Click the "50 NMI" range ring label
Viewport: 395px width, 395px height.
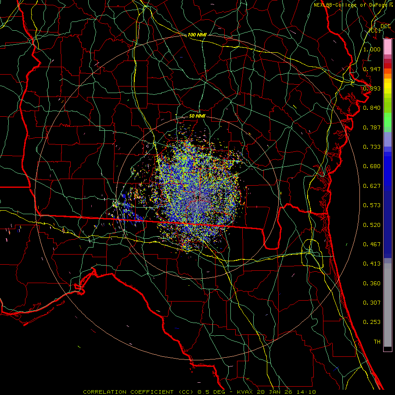pyautogui.click(x=197, y=116)
